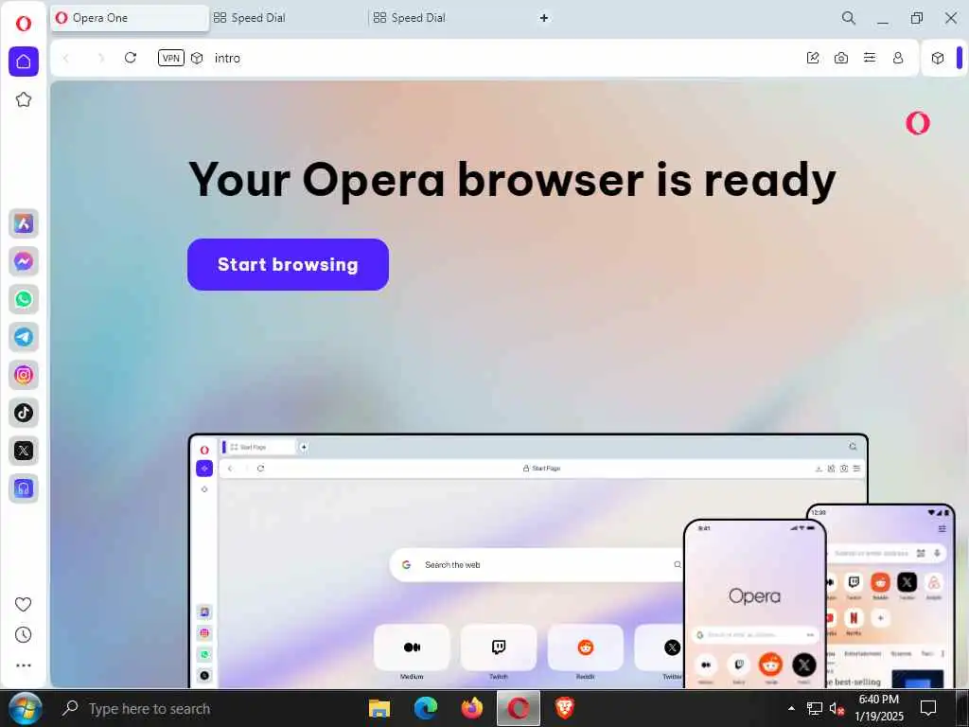Open Firefox from taskbar
Image resolution: width=969 pixels, height=727 pixels.
coord(472,708)
